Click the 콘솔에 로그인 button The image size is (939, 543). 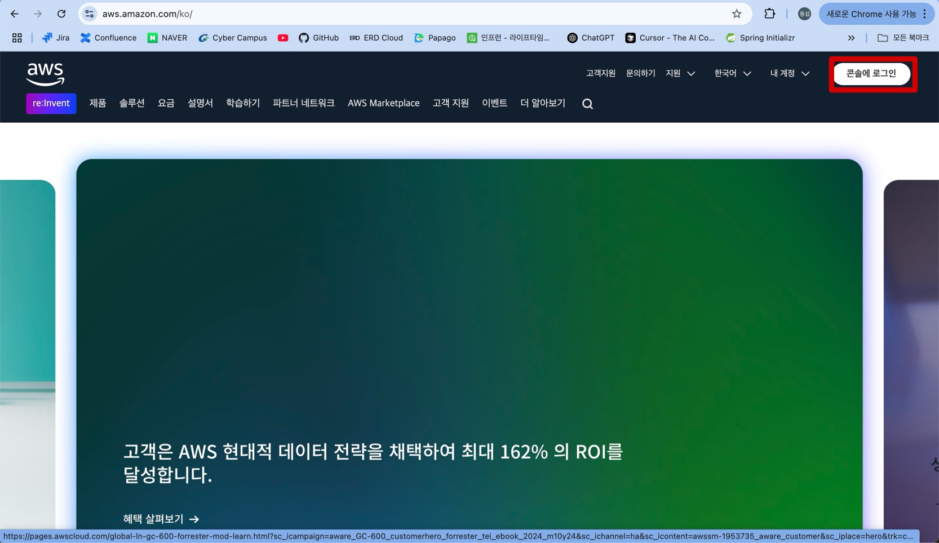pyautogui.click(x=871, y=73)
